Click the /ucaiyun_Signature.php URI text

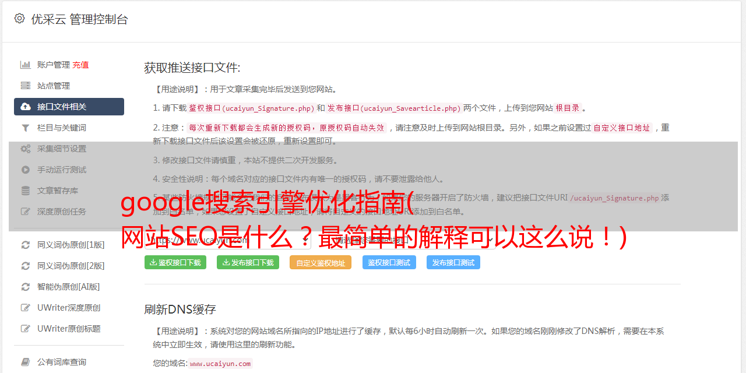point(614,198)
